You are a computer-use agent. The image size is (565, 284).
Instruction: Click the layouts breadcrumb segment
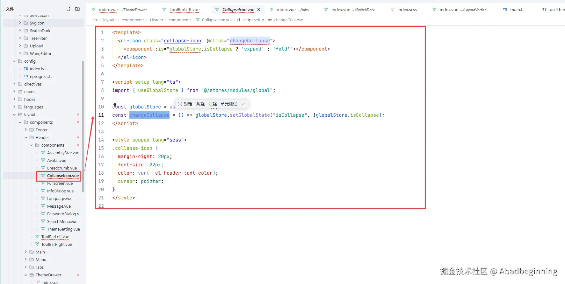click(110, 20)
